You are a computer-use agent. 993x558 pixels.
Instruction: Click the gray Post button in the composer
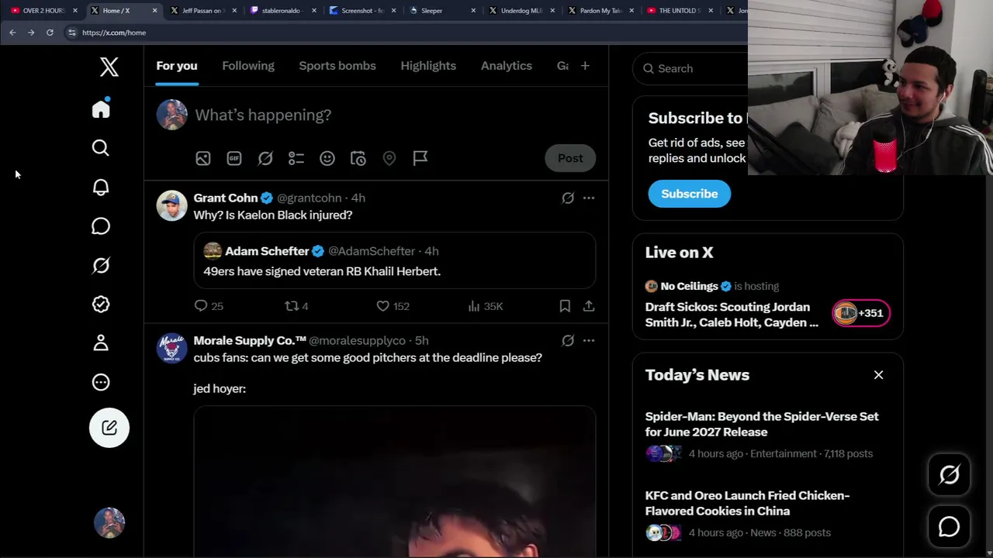(x=570, y=158)
